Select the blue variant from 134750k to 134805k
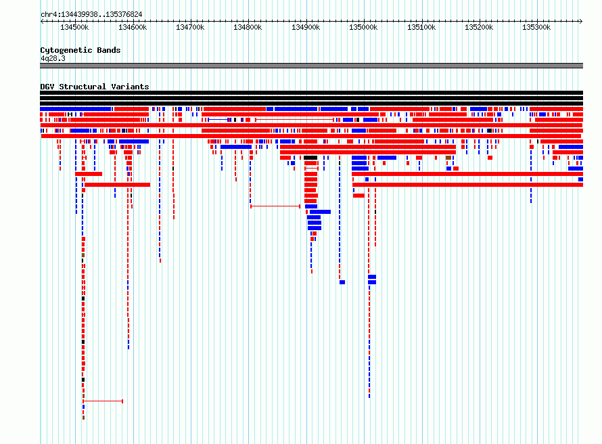Image resolution: width=602 pixels, height=444 pixels. coord(236,147)
